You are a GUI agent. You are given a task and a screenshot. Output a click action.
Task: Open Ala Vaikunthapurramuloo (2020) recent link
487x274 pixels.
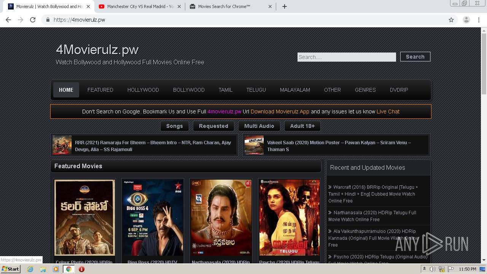373,238
